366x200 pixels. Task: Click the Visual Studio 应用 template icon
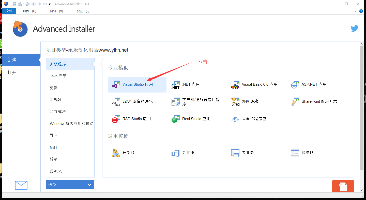tap(116, 84)
